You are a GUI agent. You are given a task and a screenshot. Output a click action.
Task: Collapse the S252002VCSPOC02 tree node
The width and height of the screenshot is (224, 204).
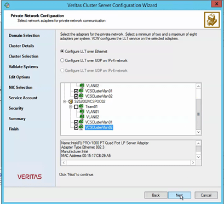(65, 101)
